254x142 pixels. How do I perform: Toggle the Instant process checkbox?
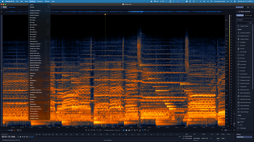pyautogui.click(x=104, y=130)
